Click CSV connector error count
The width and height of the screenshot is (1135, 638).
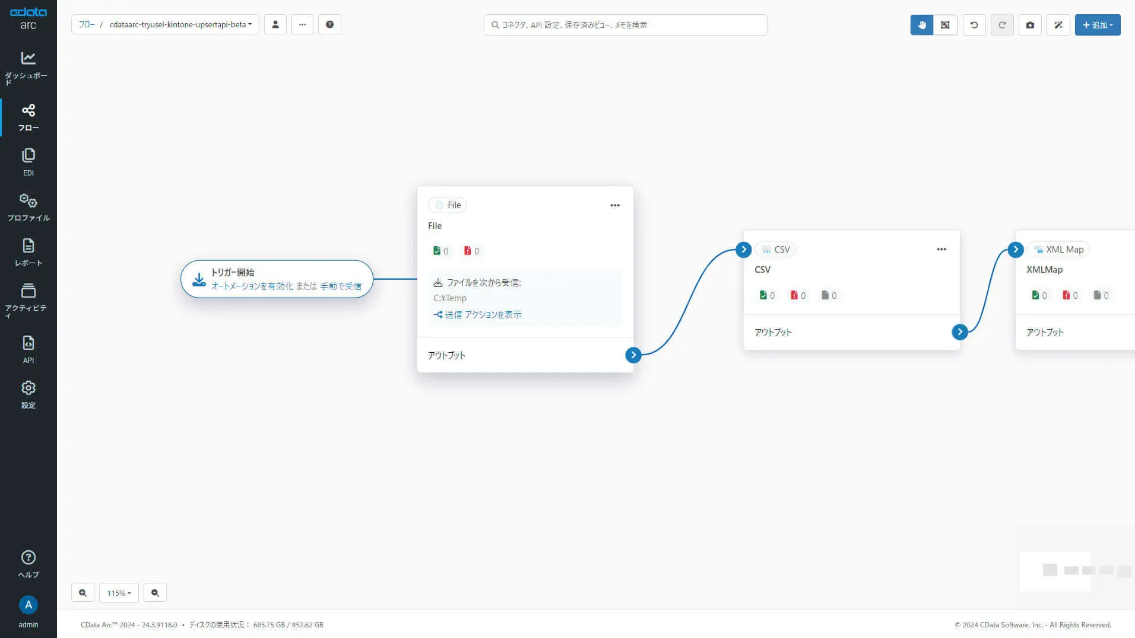pyautogui.click(x=798, y=295)
